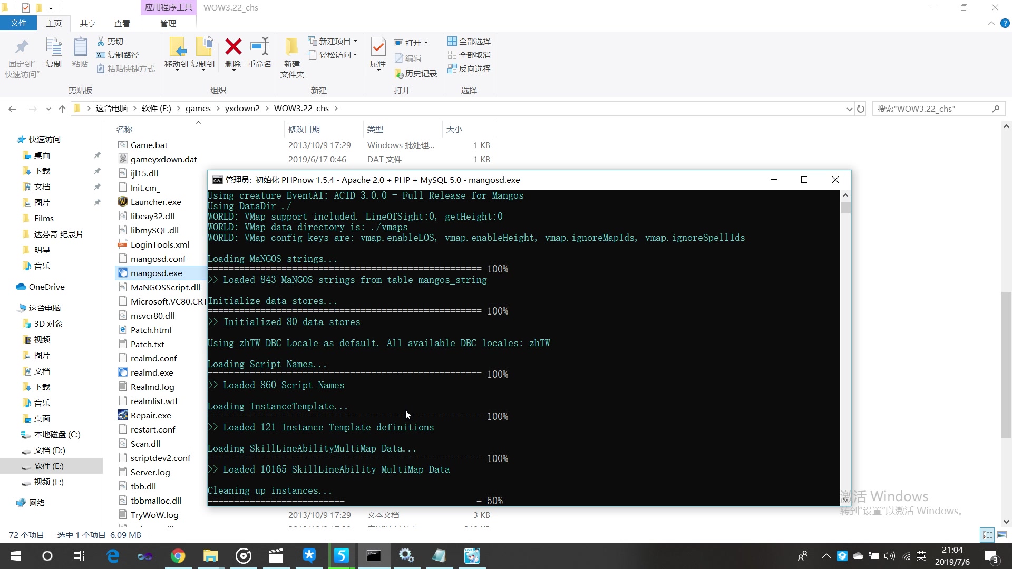Expand the Open (打开) dropdown
This screenshot has width=1012, height=569.
(425, 43)
